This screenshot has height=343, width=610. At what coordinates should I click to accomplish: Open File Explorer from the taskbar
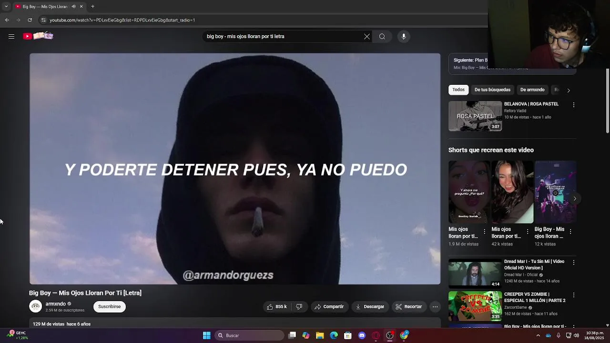(x=320, y=335)
